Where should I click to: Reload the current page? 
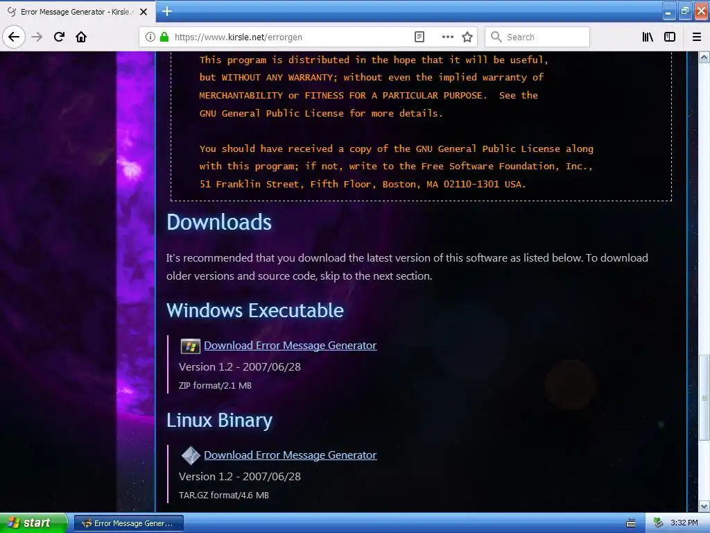[x=59, y=37]
